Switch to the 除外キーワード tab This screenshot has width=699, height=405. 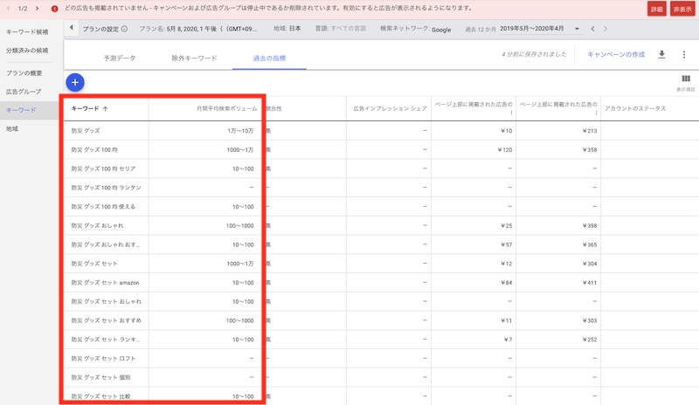click(x=194, y=58)
